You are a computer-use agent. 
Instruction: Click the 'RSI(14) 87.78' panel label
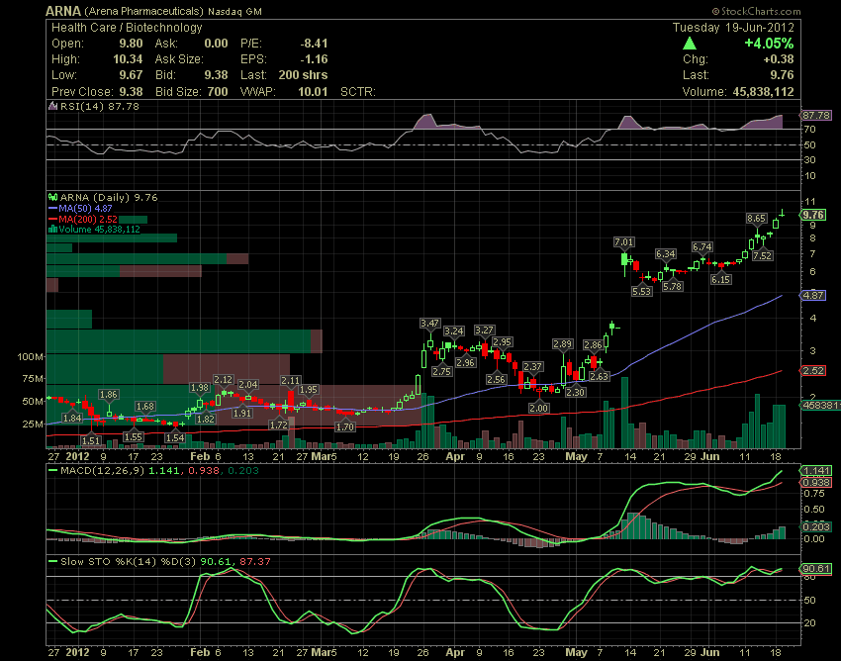[99, 106]
